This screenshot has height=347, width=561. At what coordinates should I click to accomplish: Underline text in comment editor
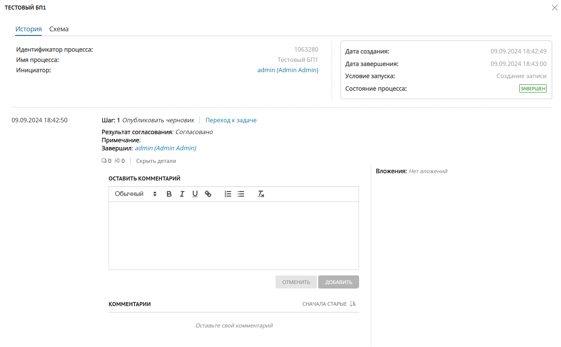[195, 194]
